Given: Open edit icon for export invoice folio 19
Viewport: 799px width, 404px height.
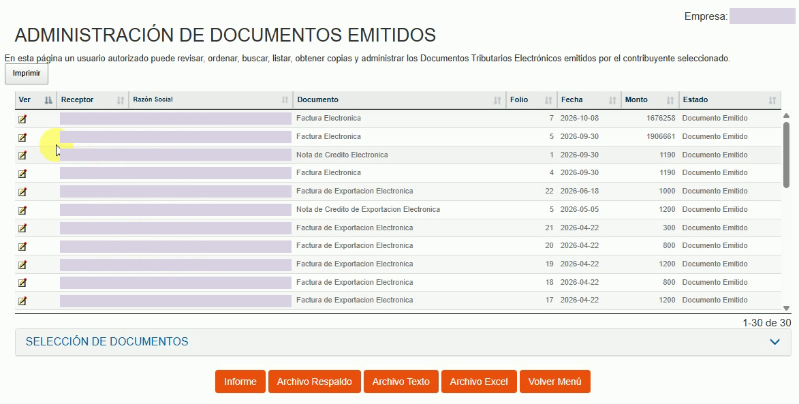Looking at the screenshot, I should pyautogui.click(x=22, y=264).
